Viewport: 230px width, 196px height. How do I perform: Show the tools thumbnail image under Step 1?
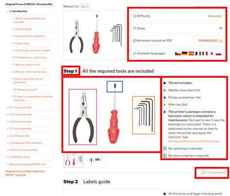pyautogui.click(x=74, y=160)
